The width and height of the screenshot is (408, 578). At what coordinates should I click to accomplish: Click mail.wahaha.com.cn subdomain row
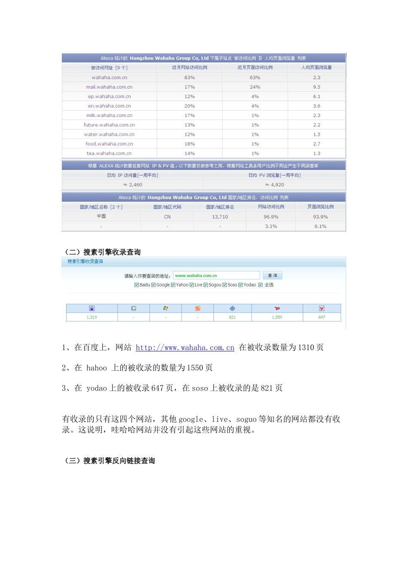pos(110,87)
